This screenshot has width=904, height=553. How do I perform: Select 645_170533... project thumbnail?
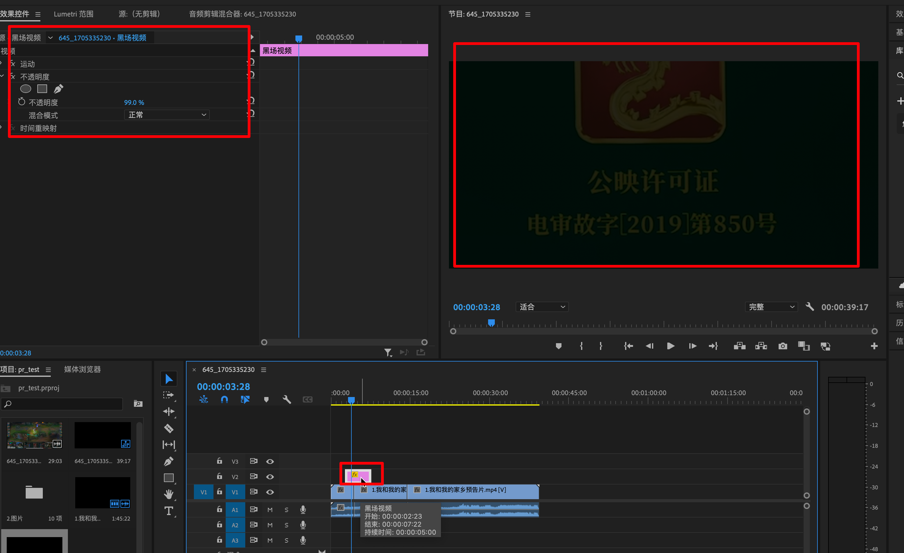(x=34, y=435)
